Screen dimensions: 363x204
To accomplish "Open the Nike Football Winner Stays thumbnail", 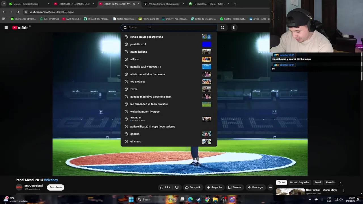I will pyautogui.click(x=290, y=192).
